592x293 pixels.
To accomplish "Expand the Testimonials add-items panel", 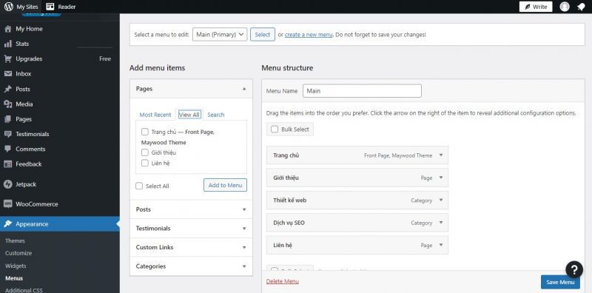I will coord(191,229).
